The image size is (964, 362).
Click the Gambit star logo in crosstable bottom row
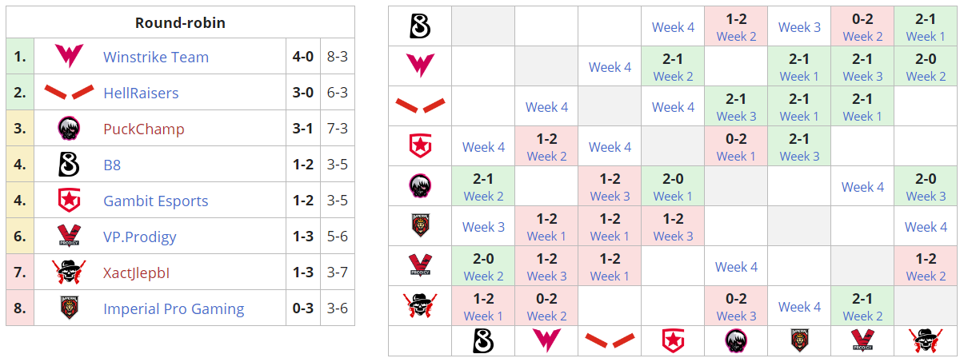(673, 341)
